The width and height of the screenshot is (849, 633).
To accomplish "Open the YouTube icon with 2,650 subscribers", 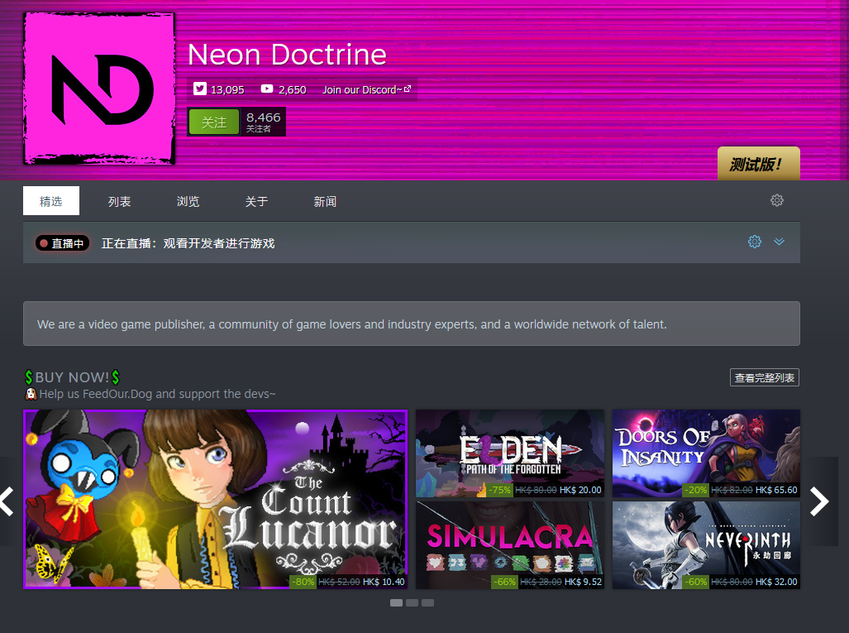I will click(267, 89).
